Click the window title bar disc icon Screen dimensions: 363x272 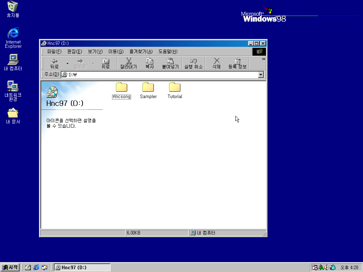tap(44, 44)
